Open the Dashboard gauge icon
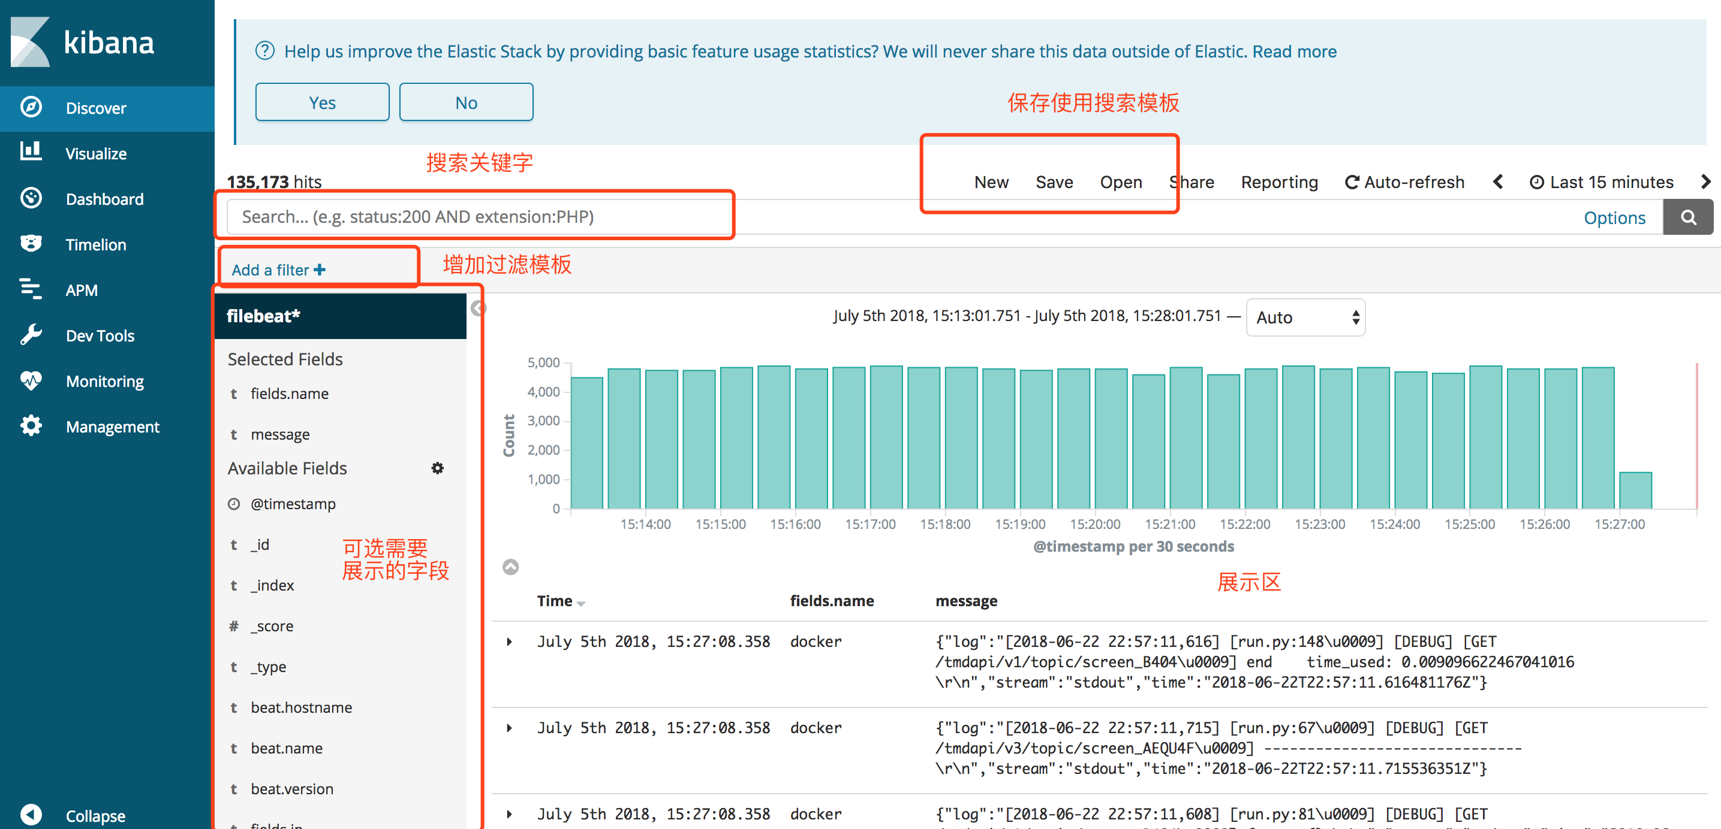The height and width of the screenshot is (829, 1721). [x=31, y=198]
